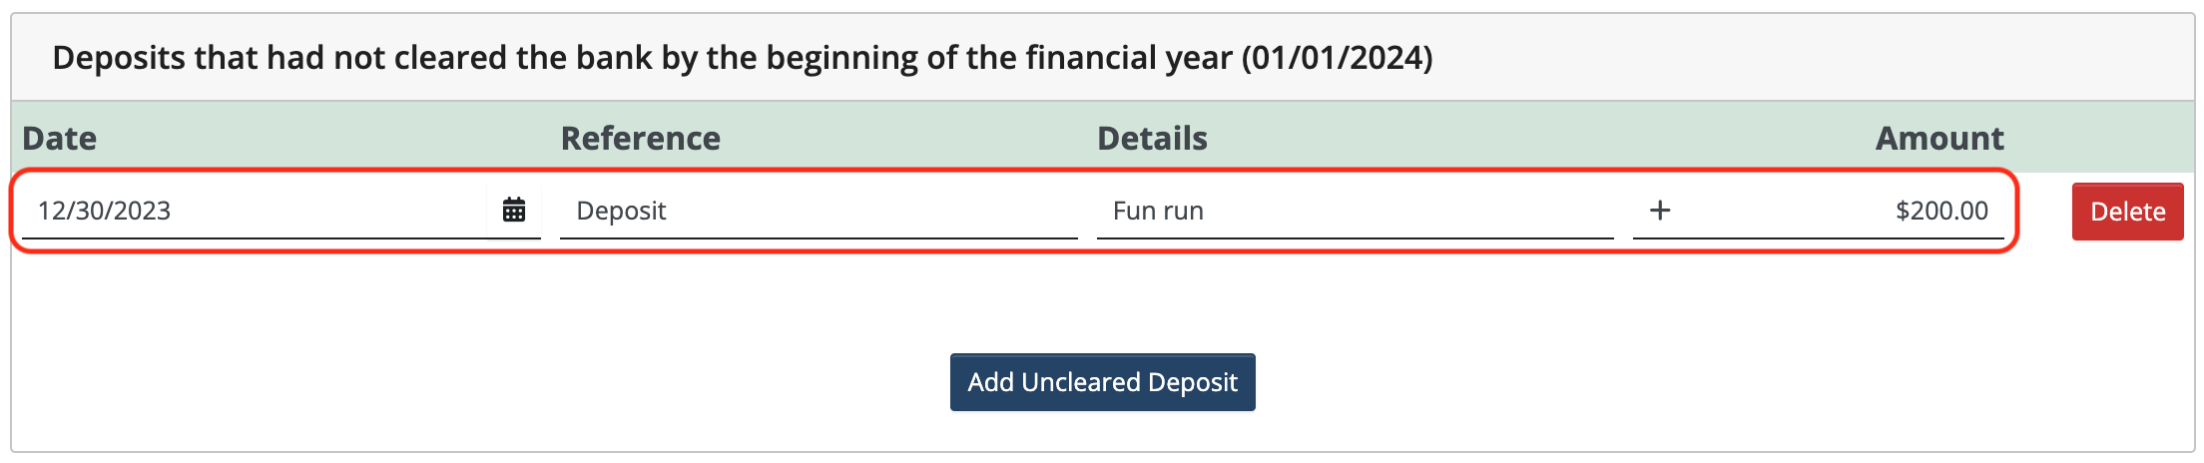Click the 01/01/2024 date in the heading

(x=1338, y=58)
